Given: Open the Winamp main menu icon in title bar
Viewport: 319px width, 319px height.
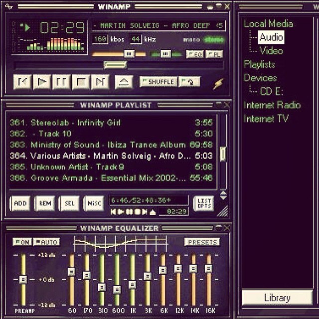Looking at the screenshot, I should (x=8, y=6).
